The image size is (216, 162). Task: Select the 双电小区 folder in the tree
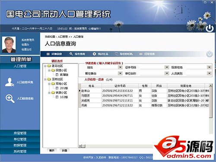[59, 84]
